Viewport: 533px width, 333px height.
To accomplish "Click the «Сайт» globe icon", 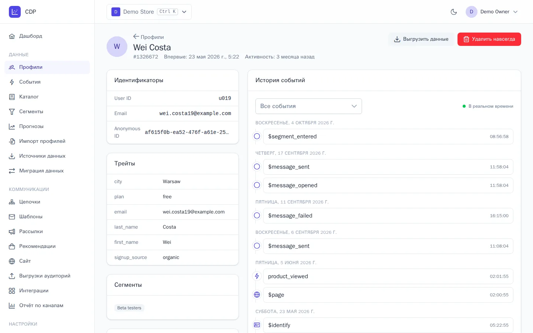I will pyautogui.click(x=12, y=261).
